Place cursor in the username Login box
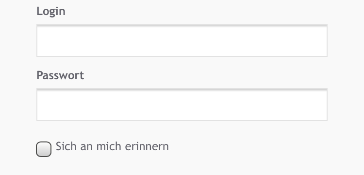The width and height of the screenshot is (364, 175). click(182, 40)
